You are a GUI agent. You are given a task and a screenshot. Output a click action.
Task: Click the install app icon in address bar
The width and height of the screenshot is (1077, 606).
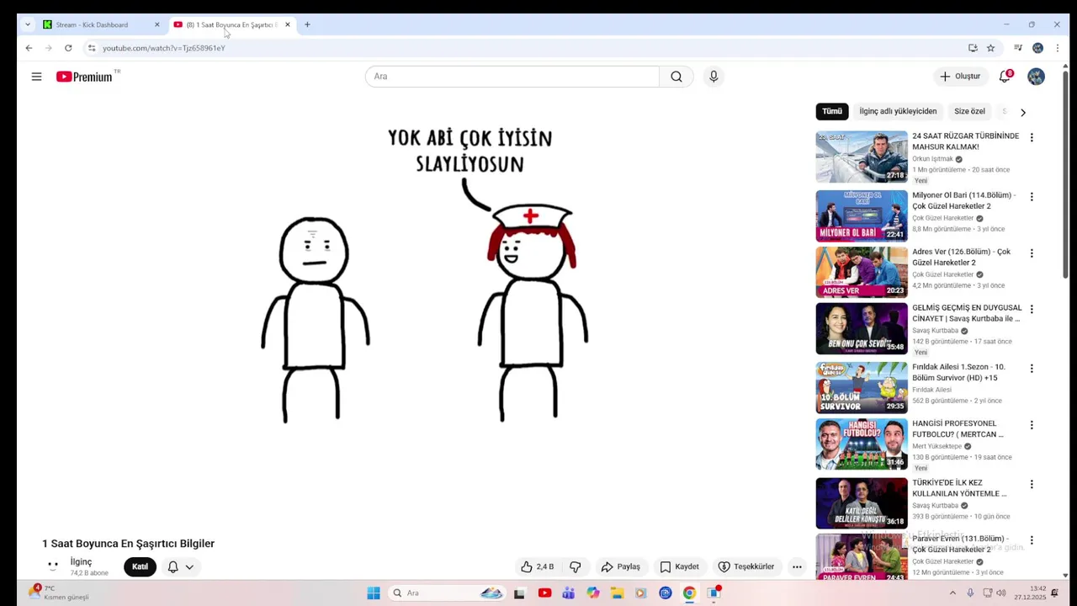tap(973, 48)
